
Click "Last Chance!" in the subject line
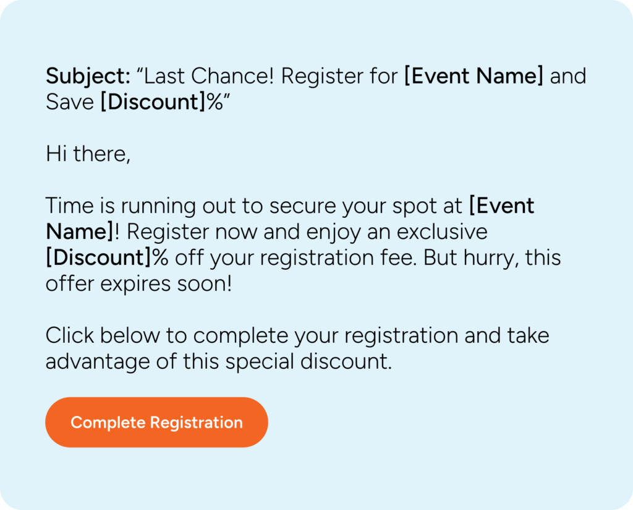click(209, 76)
